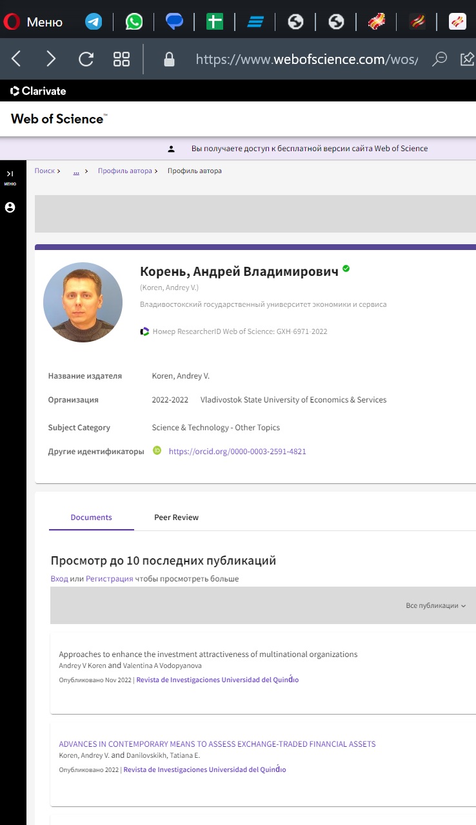The image size is (476, 825).
Task: Switch to the green cross tab icon
Action: click(215, 22)
